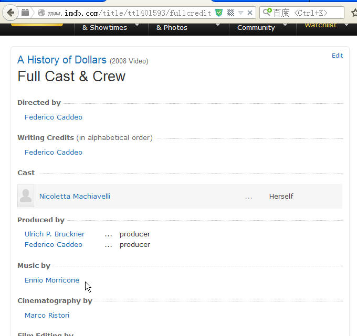Open producer Ulrich P. Bruckner link

[55, 234]
